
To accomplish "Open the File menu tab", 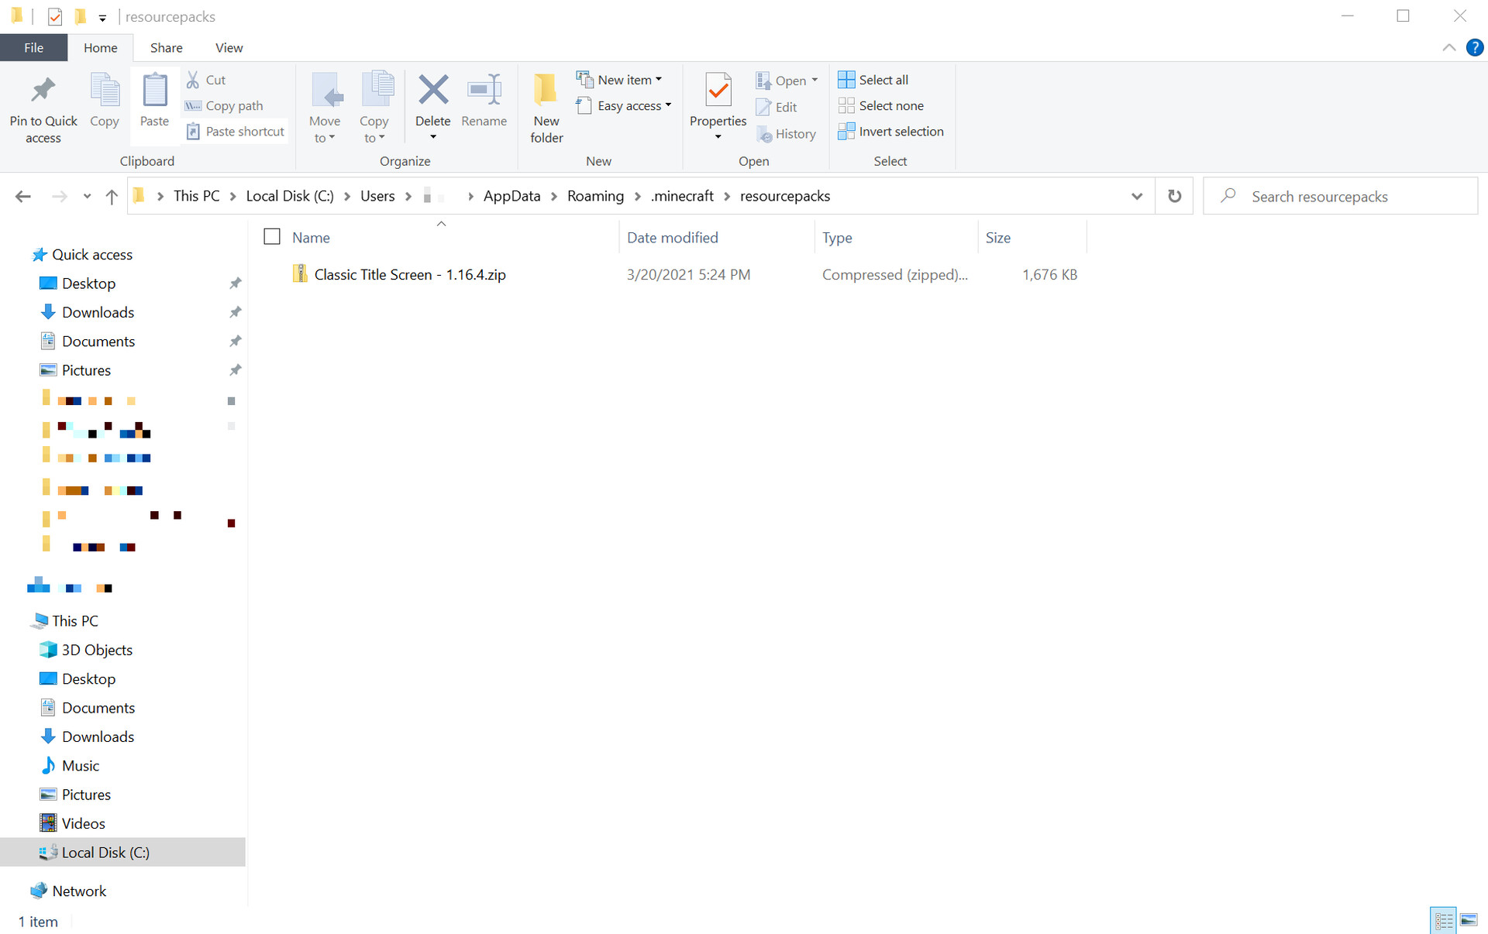I will tap(33, 48).
